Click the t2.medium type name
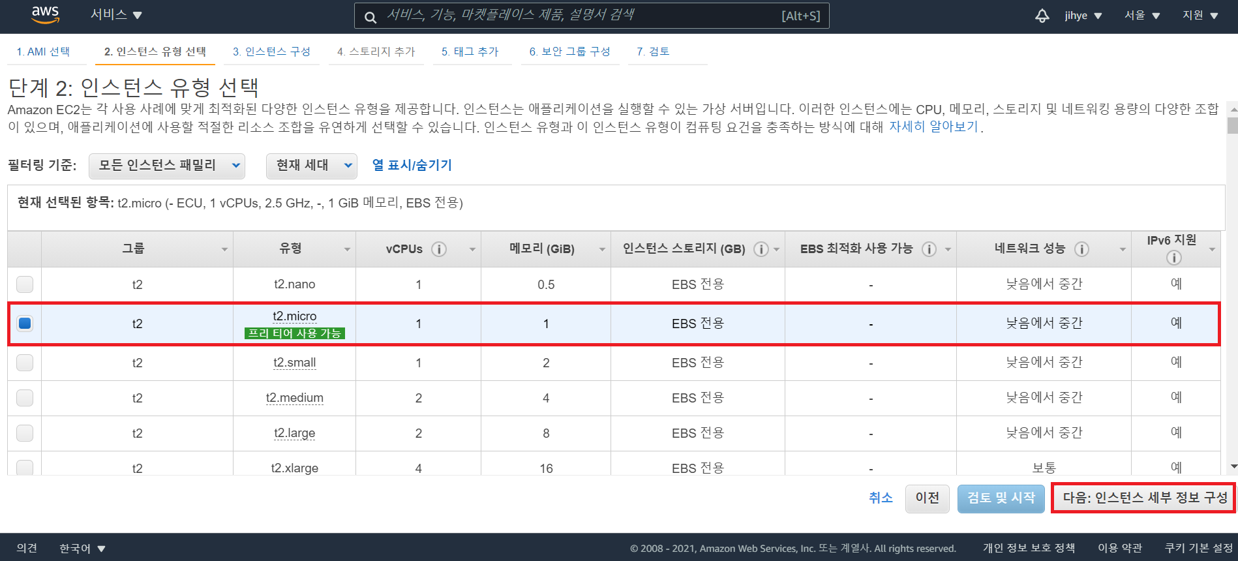This screenshot has width=1238, height=561. [x=295, y=398]
